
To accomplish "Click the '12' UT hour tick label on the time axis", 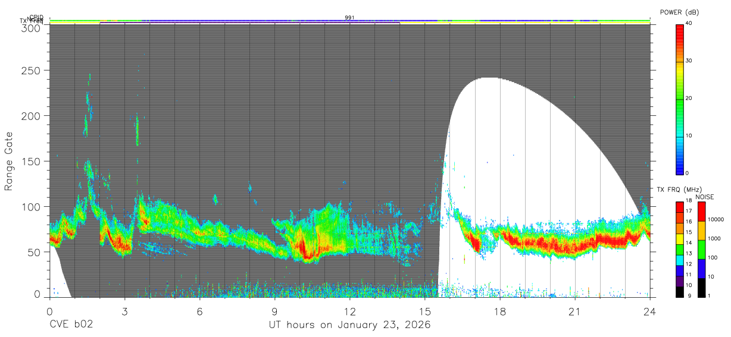I will coord(350,311).
